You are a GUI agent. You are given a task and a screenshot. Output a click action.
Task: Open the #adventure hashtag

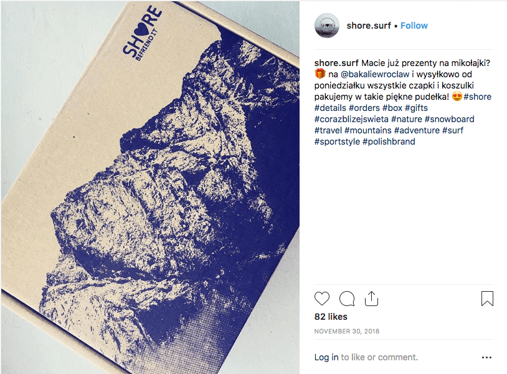(x=417, y=130)
